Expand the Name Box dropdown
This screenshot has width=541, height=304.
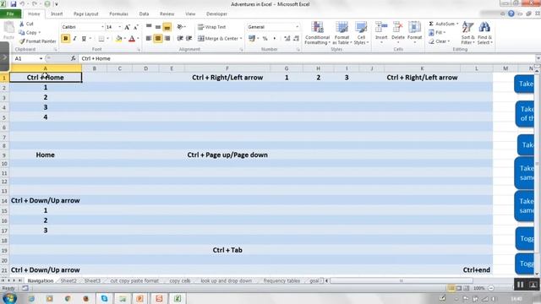point(41,58)
